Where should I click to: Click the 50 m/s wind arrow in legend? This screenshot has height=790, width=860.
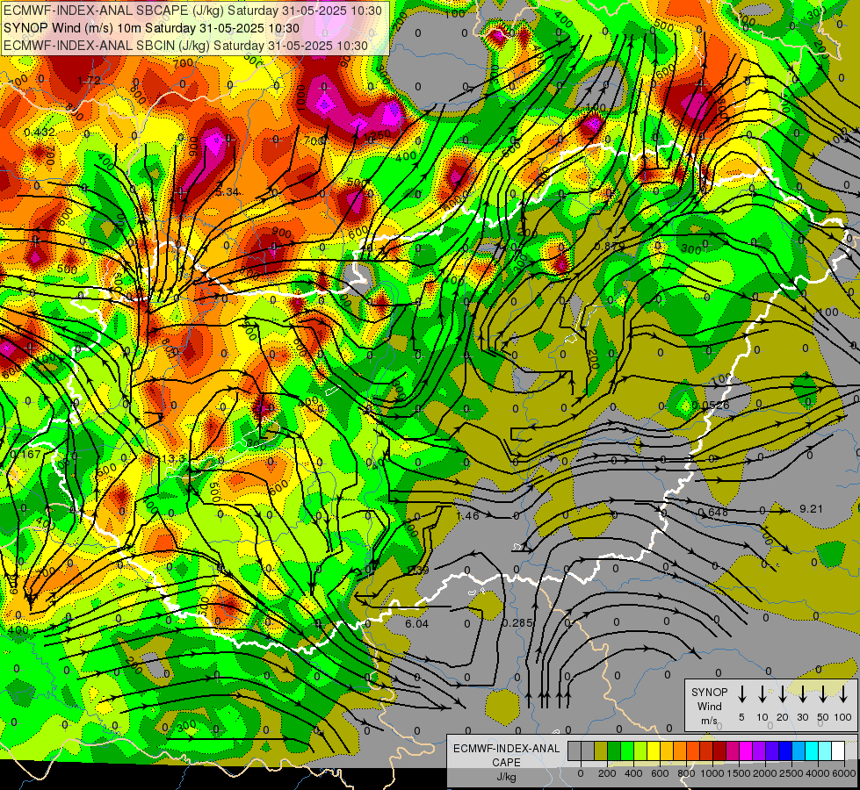click(x=823, y=693)
